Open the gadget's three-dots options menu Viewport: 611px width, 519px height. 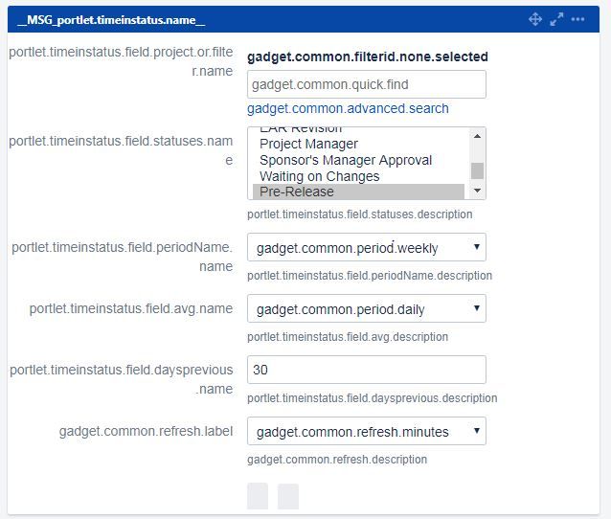click(x=577, y=19)
